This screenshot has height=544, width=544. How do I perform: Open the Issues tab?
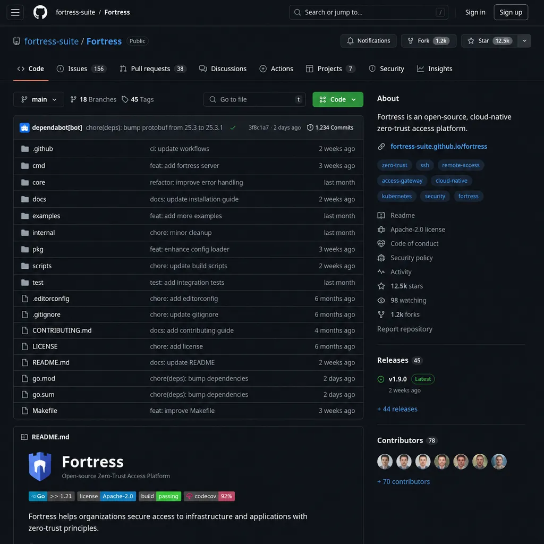point(81,69)
